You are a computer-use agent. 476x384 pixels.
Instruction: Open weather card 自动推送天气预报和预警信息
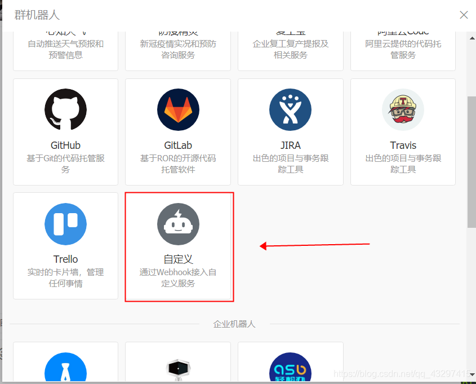click(65, 50)
